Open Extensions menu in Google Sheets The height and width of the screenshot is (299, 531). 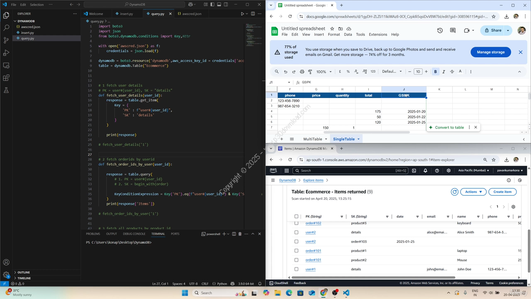(x=378, y=34)
